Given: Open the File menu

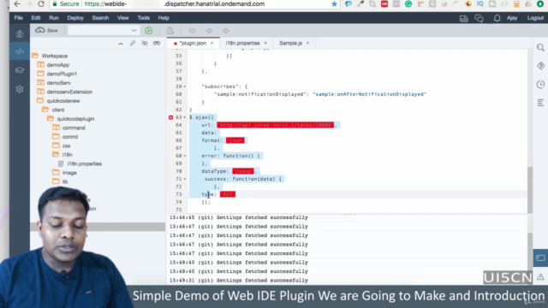Looking at the screenshot, I should 19,18.
